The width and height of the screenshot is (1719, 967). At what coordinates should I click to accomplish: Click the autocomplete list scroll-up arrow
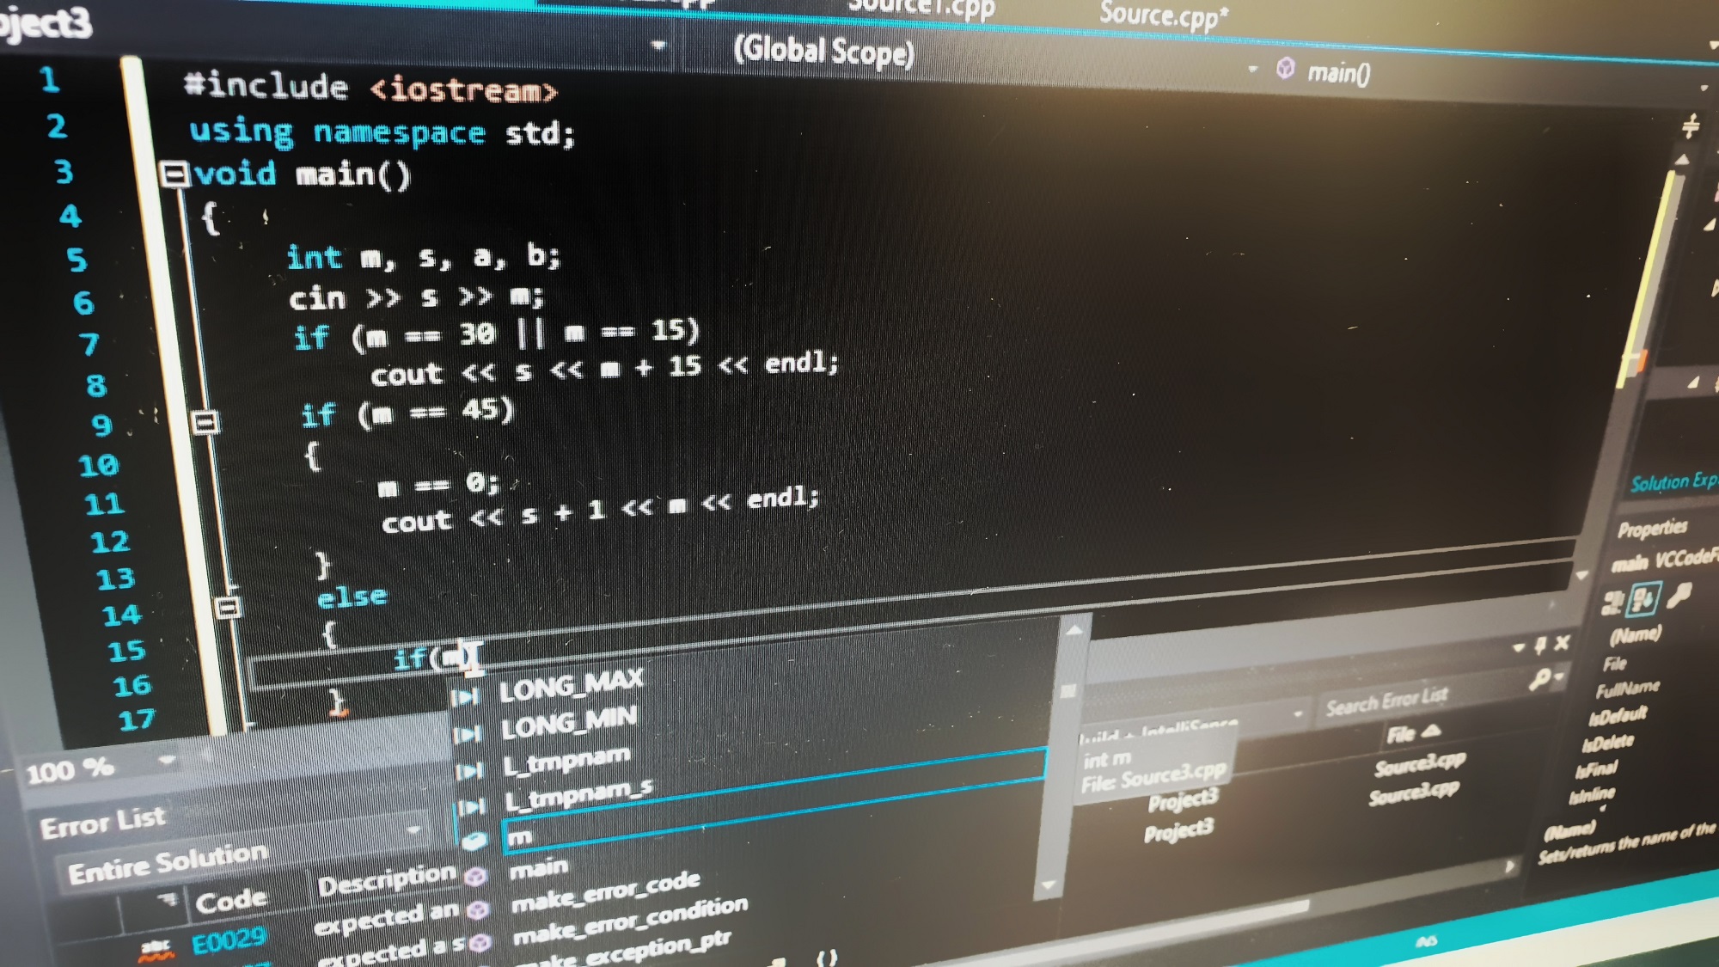click(1074, 629)
